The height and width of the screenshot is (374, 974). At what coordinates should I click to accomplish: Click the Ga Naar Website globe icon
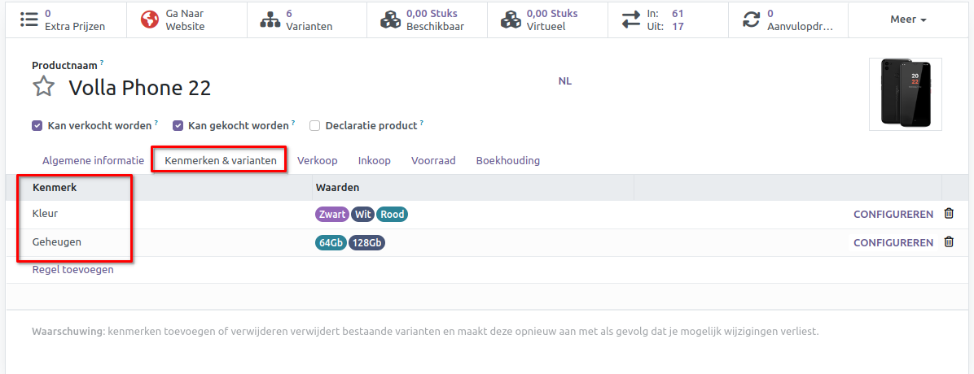coord(149,20)
